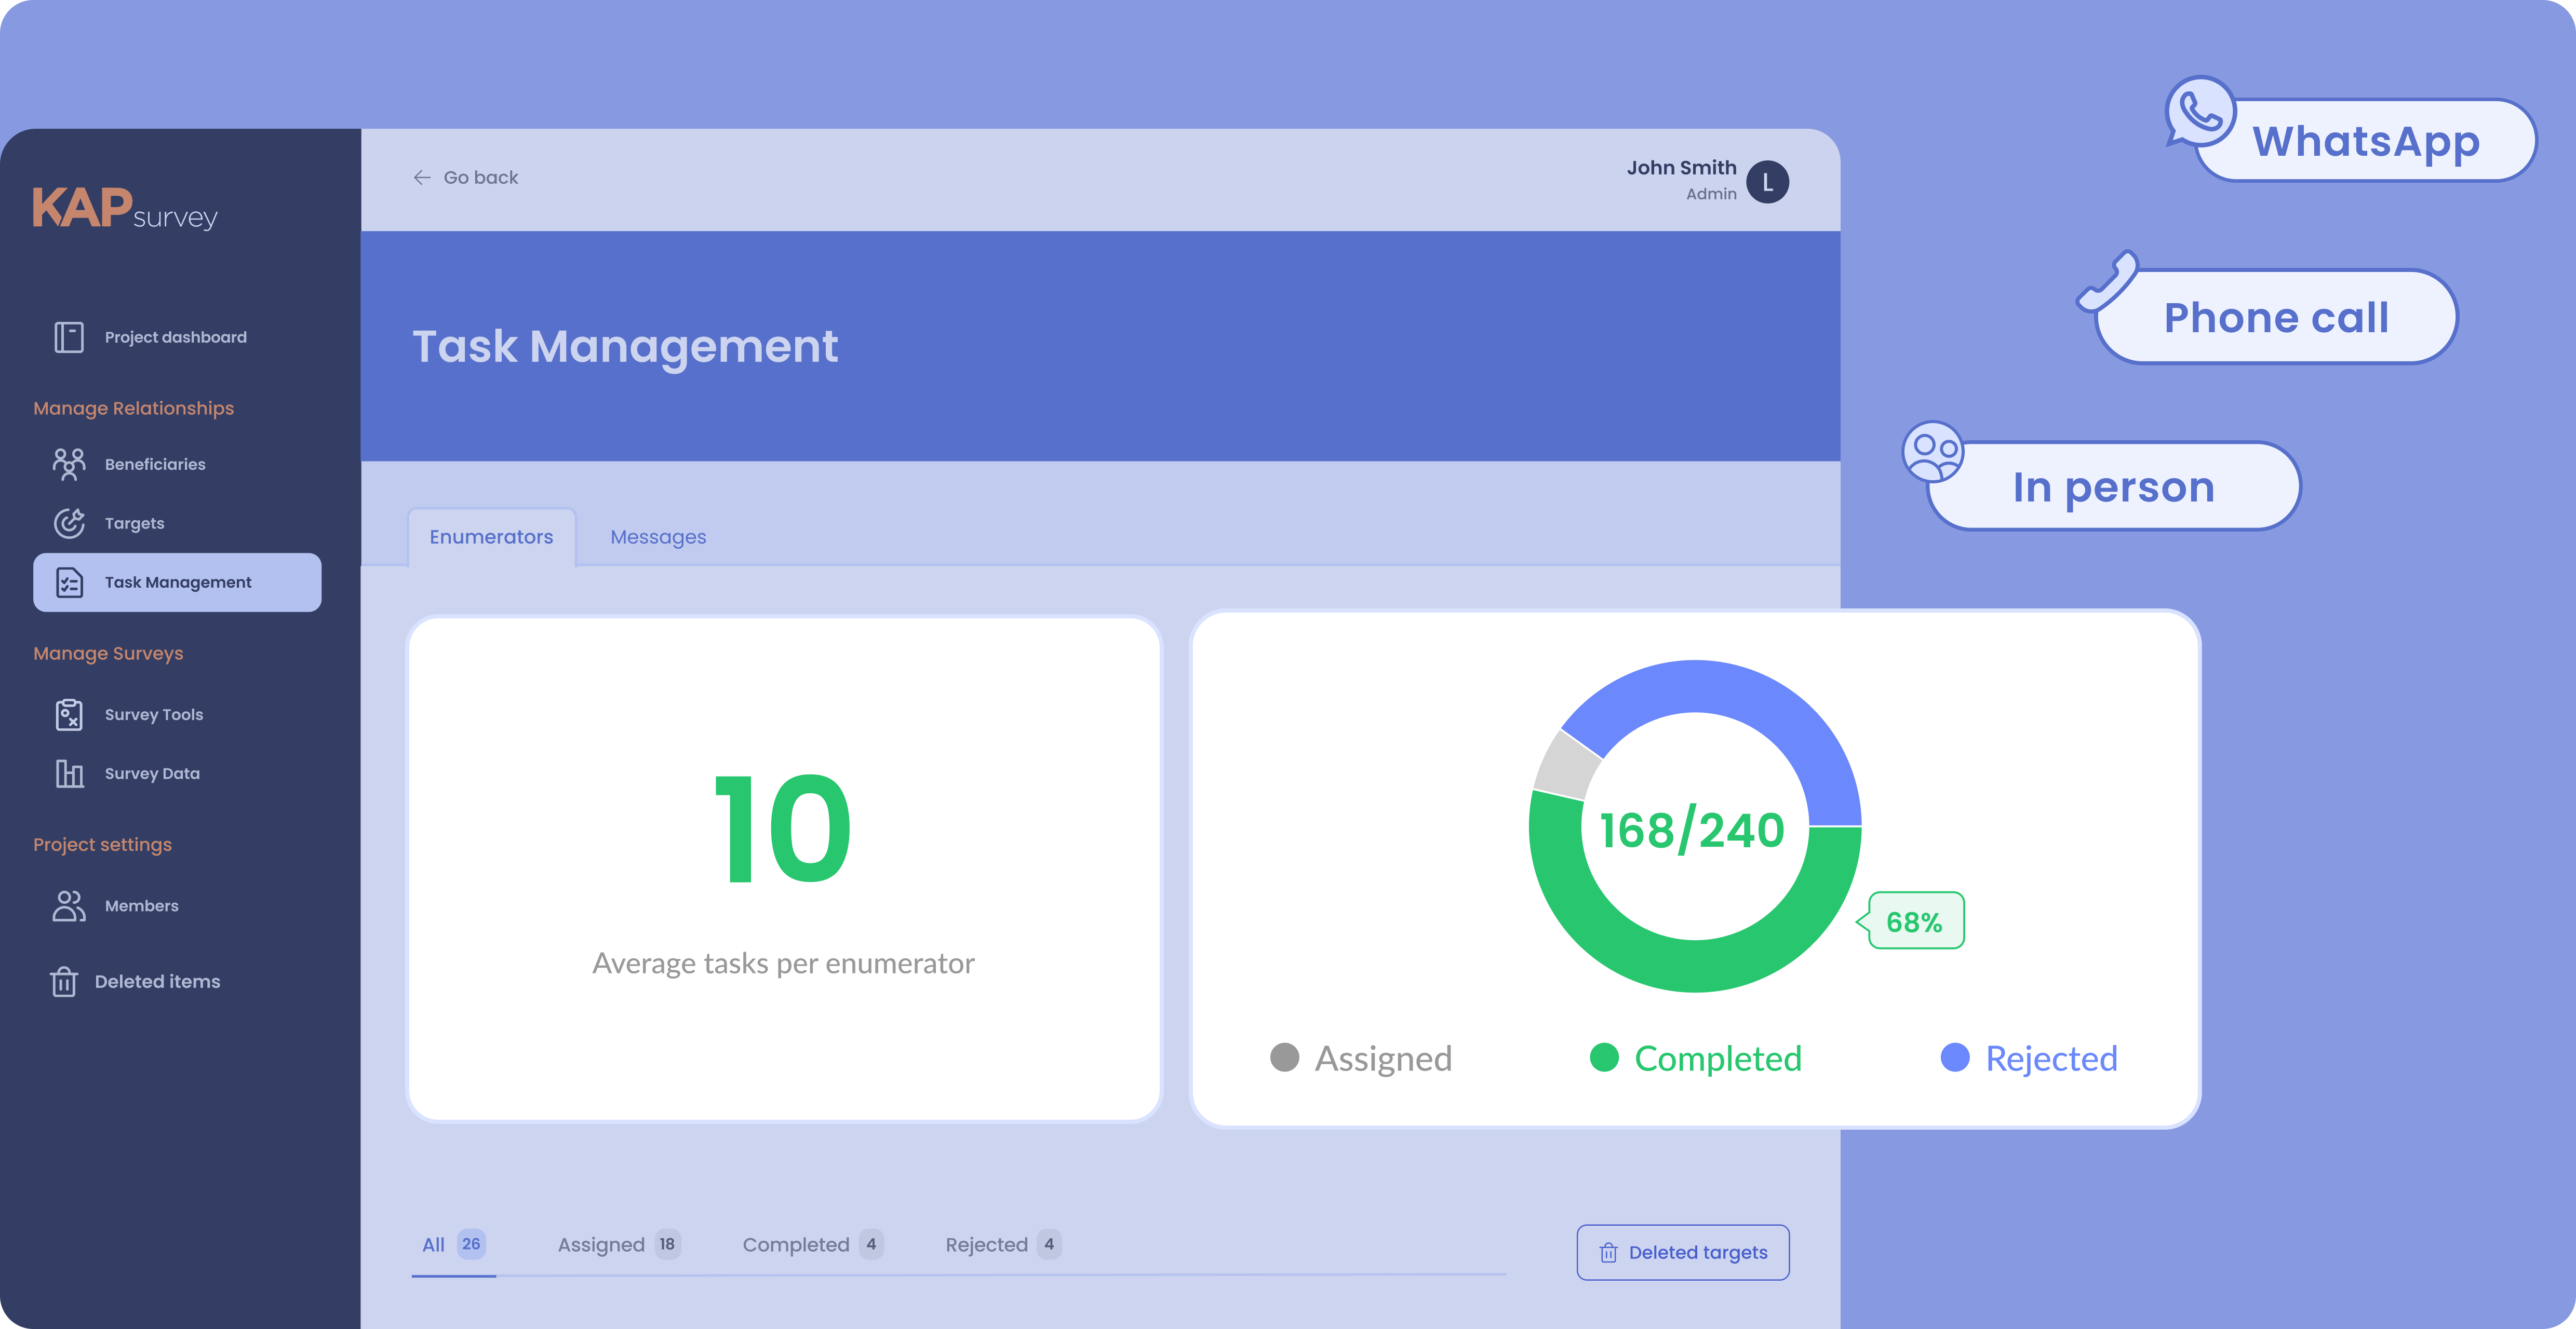Select the Assigned filter tab
The height and width of the screenshot is (1329, 2576).
click(618, 1244)
